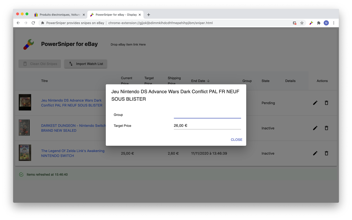
Task: Click the CLOSE button in the dialog
Action: point(237,140)
